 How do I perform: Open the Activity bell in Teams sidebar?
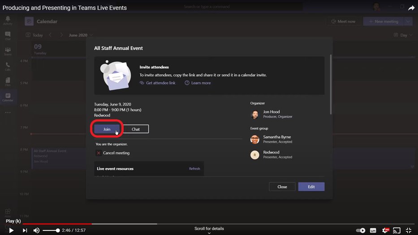8,20
